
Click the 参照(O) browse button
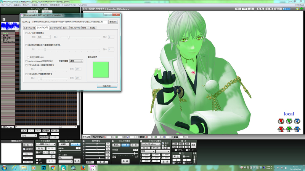click(113, 22)
